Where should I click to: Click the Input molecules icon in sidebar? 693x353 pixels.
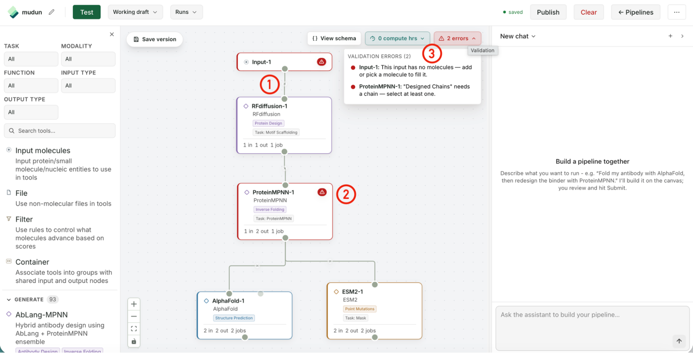click(9, 150)
